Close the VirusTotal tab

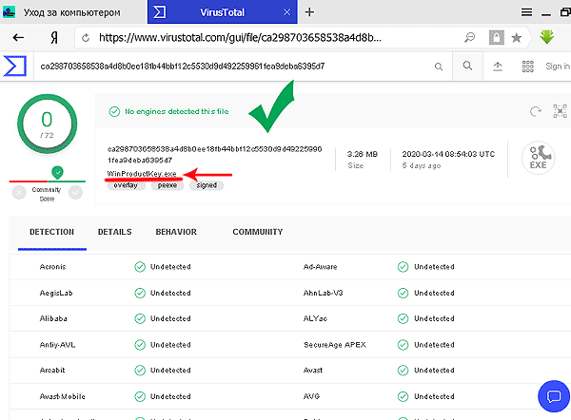[x=287, y=12]
